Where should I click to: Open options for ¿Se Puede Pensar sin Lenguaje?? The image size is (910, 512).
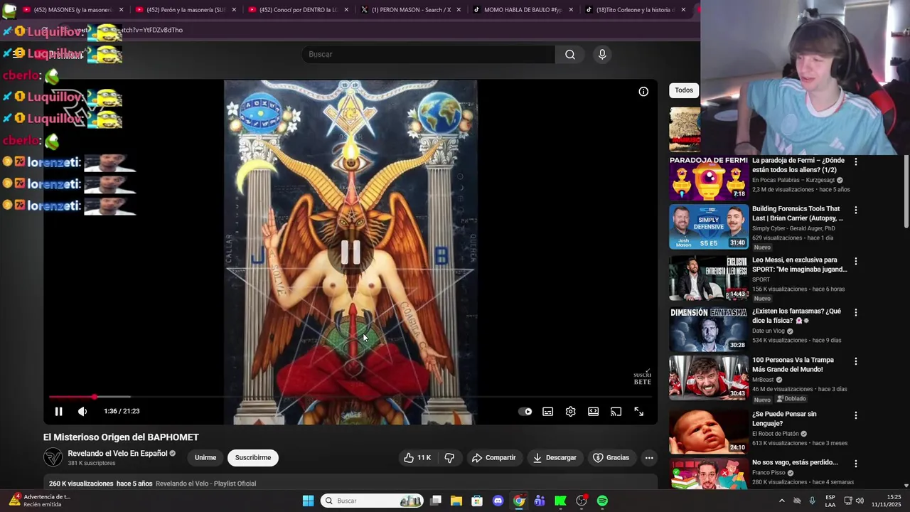click(855, 415)
